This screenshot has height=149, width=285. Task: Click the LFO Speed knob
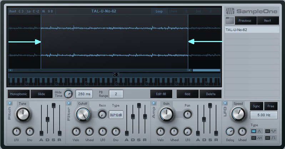238,114
